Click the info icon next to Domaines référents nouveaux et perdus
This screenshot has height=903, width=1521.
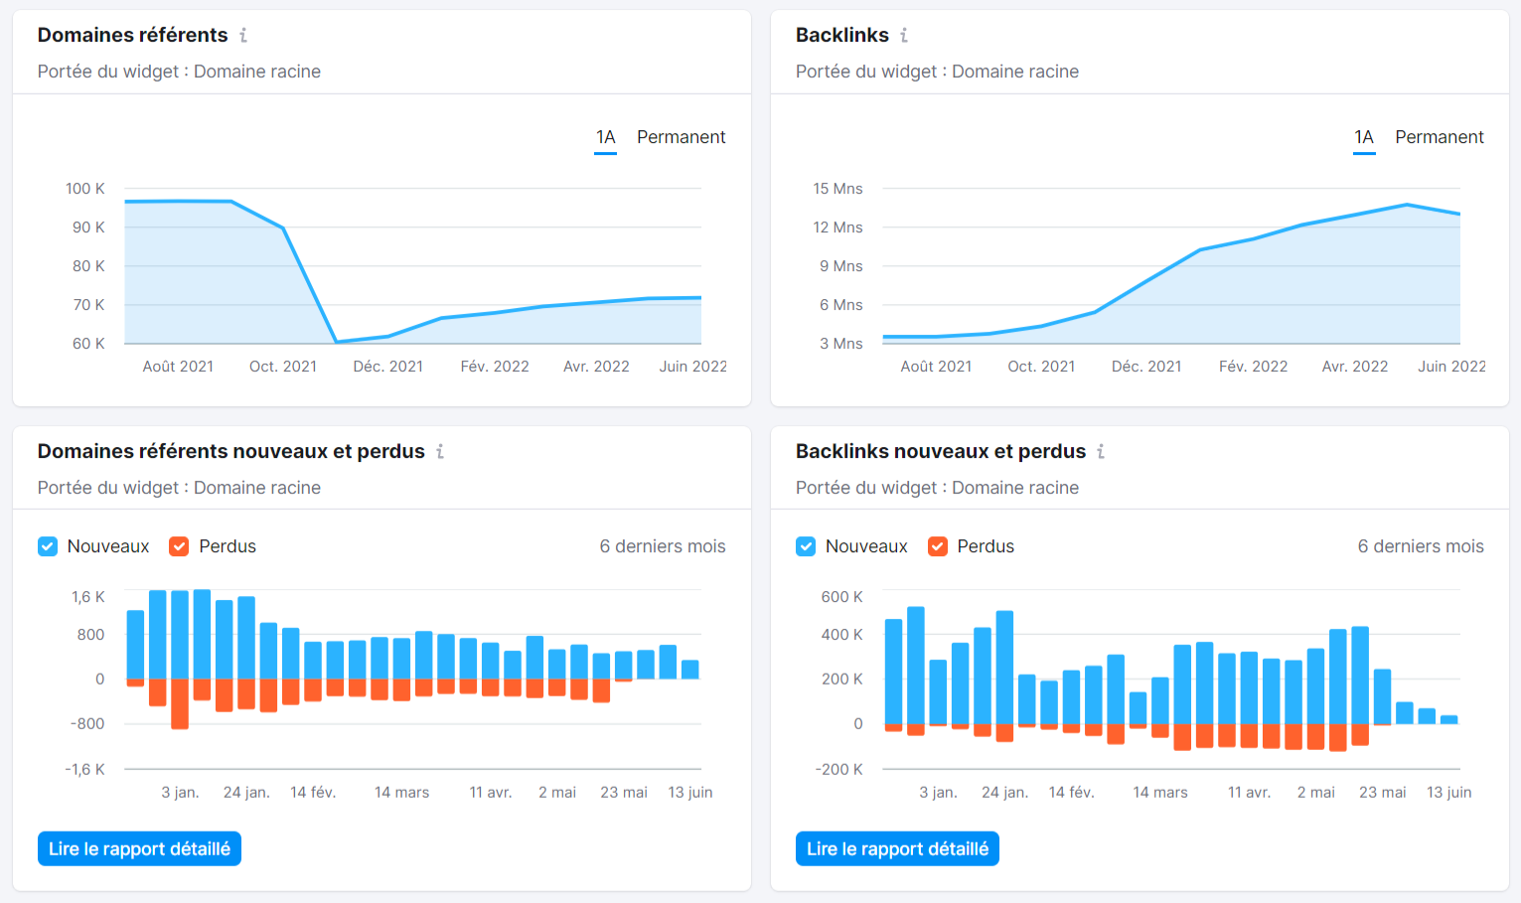pyautogui.click(x=440, y=451)
